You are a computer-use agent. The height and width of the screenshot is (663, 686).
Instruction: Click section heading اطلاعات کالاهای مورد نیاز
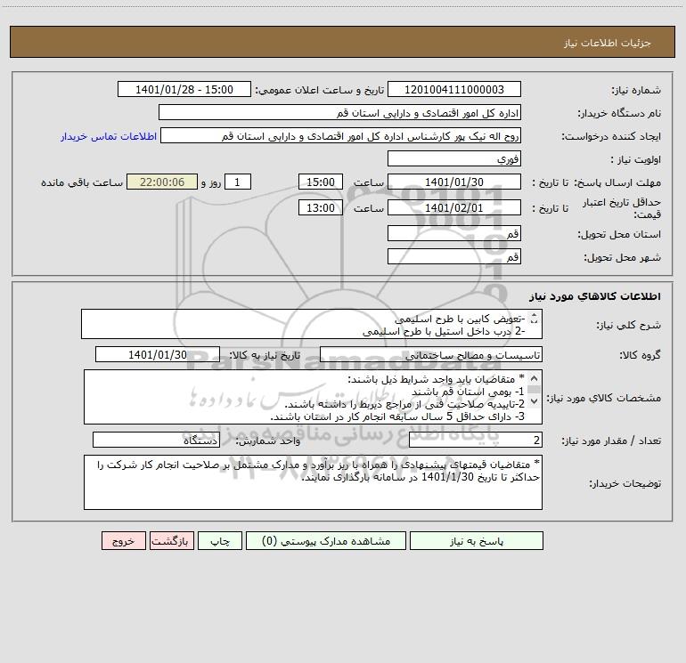click(x=595, y=296)
